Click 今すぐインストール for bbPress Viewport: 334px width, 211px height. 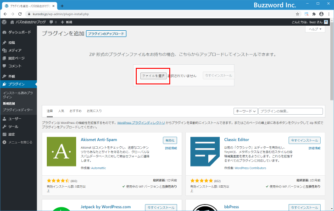(x=305, y=207)
